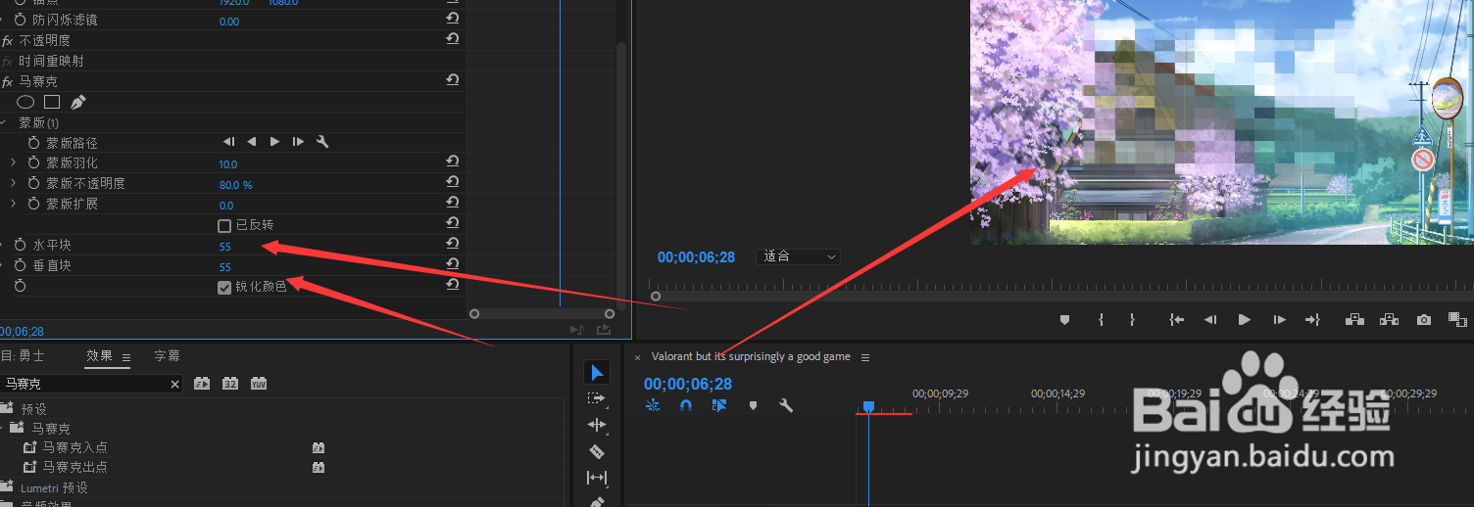Reset the 蒙版不透明度 parameter
This screenshot has height=507, width=1474.
[453, 182]
